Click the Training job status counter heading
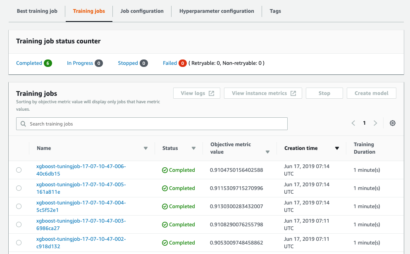Image resolution: width=410 pixels, height=254 pixels. click(58, 41)
